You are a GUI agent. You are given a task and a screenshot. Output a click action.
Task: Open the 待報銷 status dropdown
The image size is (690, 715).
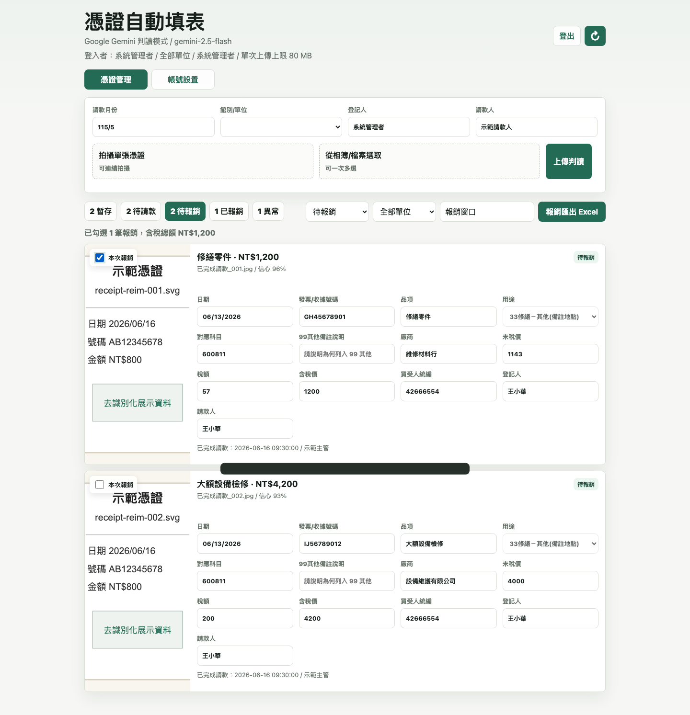tap(337, 212)
